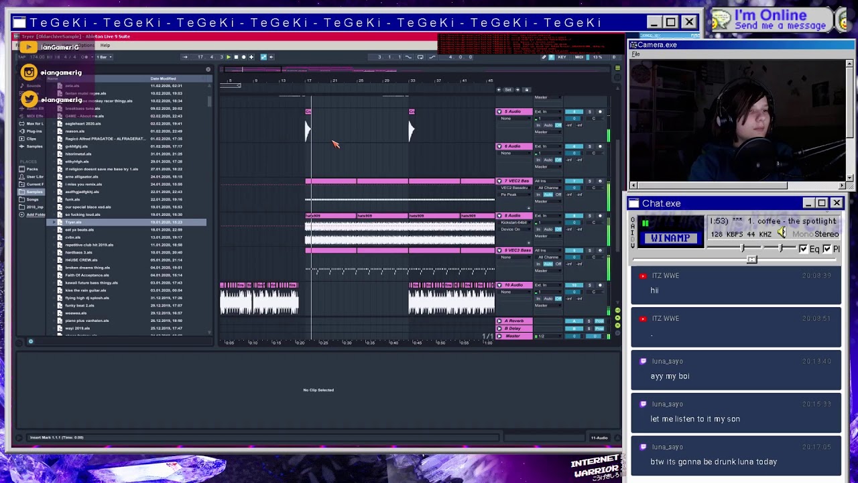858x483 pixels.
Task: Switch to Arrangement View selector icon
Action: [x=617, y=68]
